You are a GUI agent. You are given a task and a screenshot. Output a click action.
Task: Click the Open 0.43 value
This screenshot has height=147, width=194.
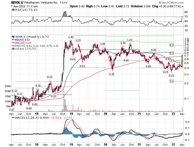(77, 6)
